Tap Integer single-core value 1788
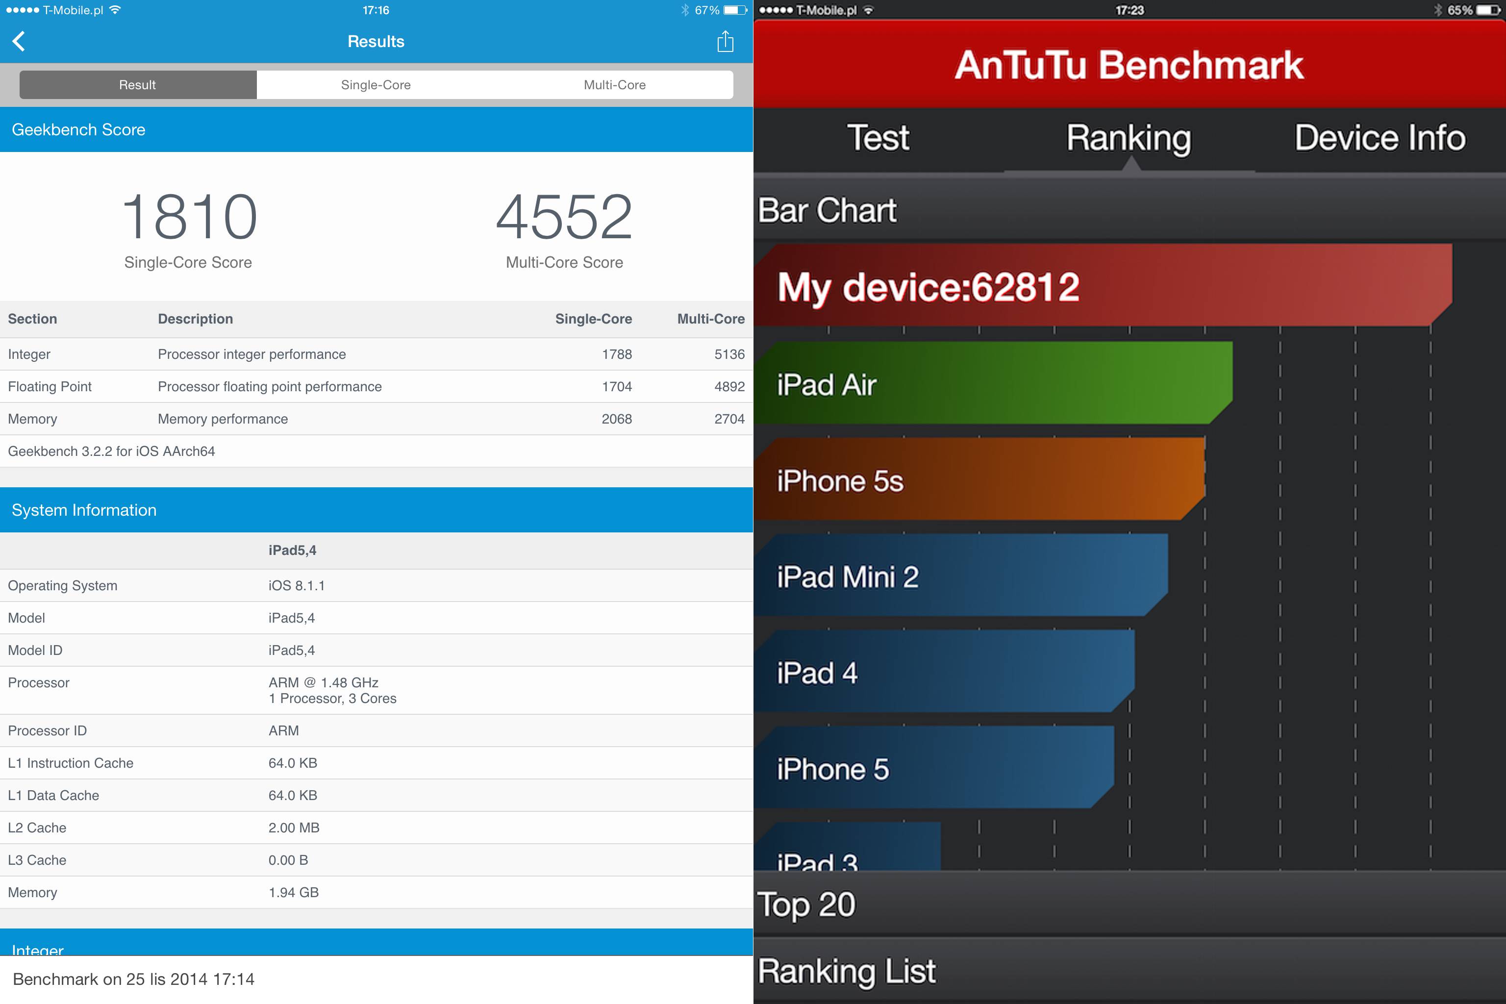 (617, 354)
